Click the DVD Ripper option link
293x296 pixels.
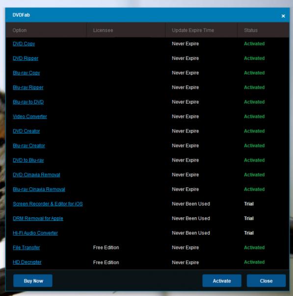pyautogui.click(x=26, y=59)
